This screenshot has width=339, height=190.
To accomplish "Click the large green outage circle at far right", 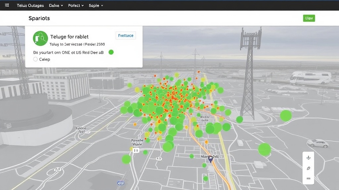I will pyautogui.click(x=286, y=116).
